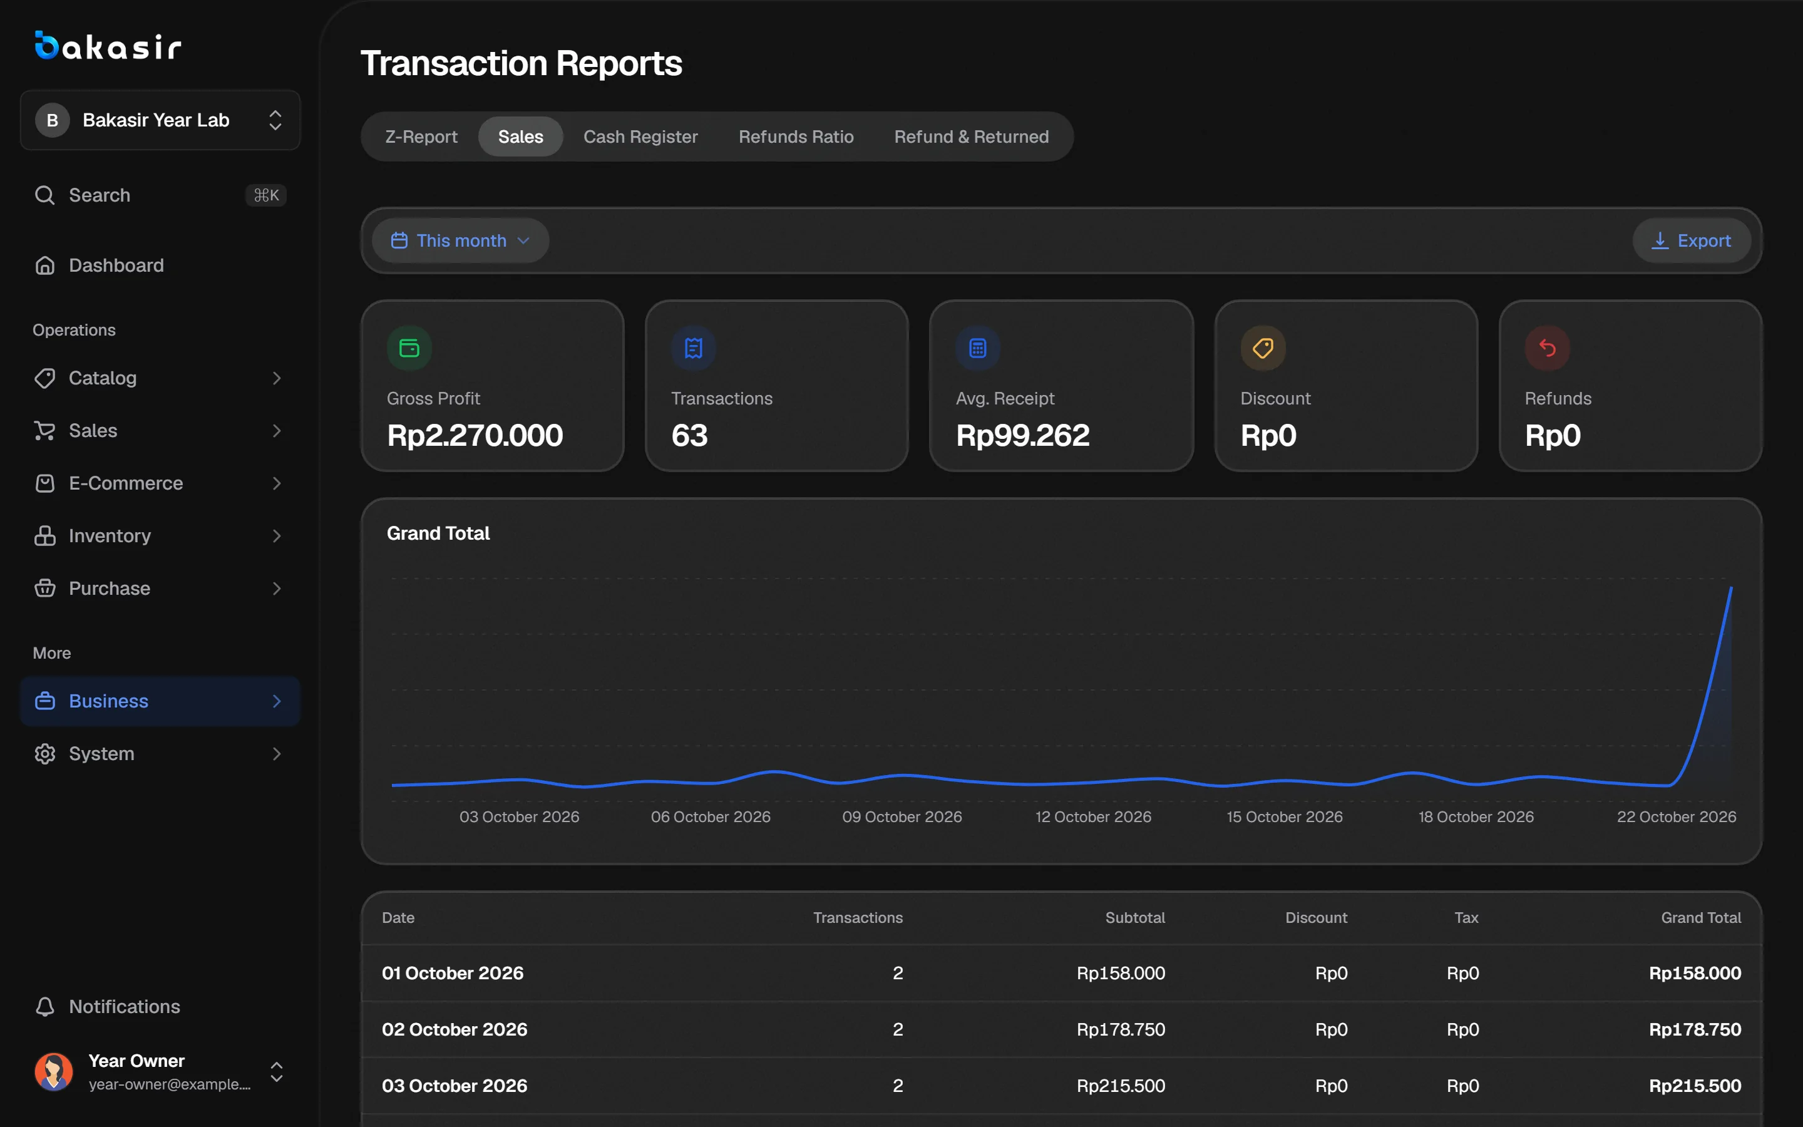Viewport: 1803px width, 1127px height.
Task: Click the Dashboard home icon
Action: 44,265
